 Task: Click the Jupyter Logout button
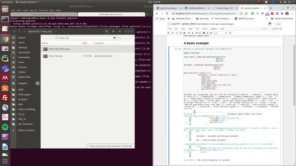pyautogui.click(x=278, y=24)
